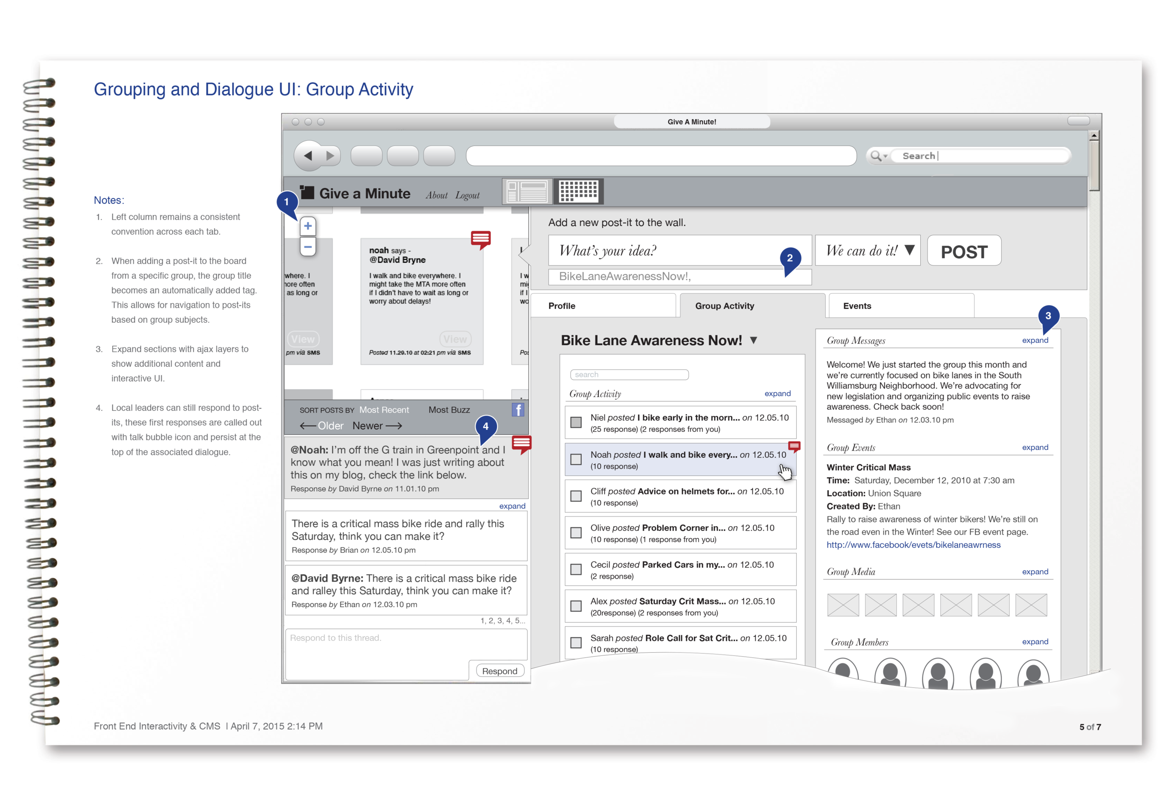Click the What's your idea? input field

679,251
